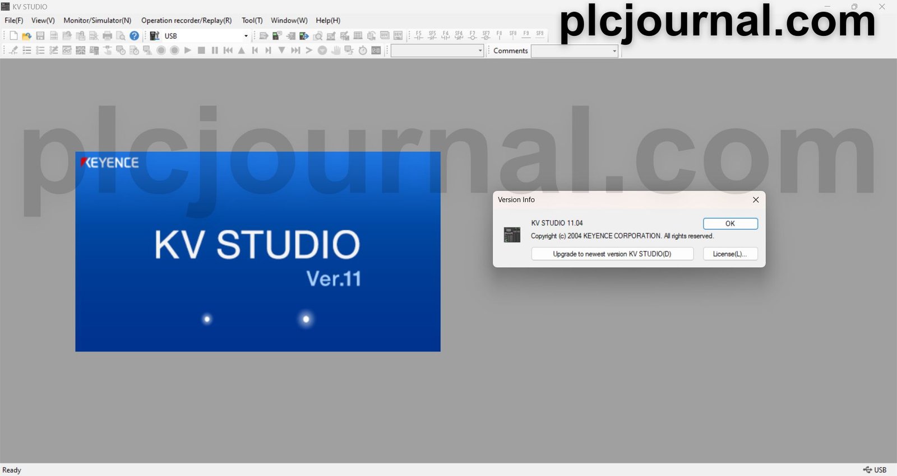Screen dimensions: 897x476
Task: Click the simulator Play triangle icon
Action: [x=188, y=50]
